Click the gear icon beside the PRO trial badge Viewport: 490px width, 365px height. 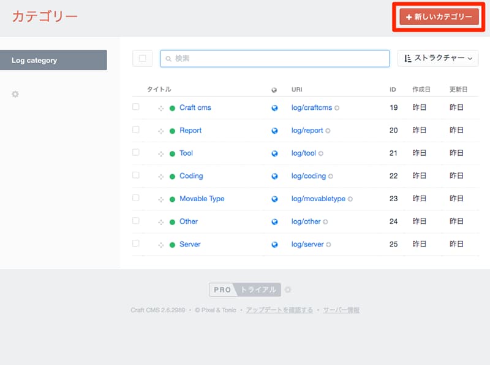pos(288,290)
